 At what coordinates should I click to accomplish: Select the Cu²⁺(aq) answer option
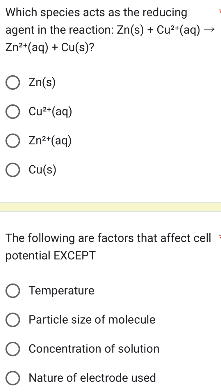coord(12,112)
